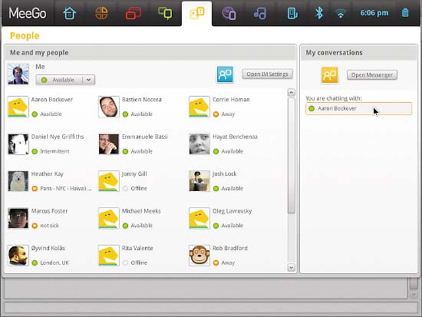The width and height of the screenshot is (422, 317).
Task: Select the Hayat Benchenaa contact name
Action: [235, 136]
